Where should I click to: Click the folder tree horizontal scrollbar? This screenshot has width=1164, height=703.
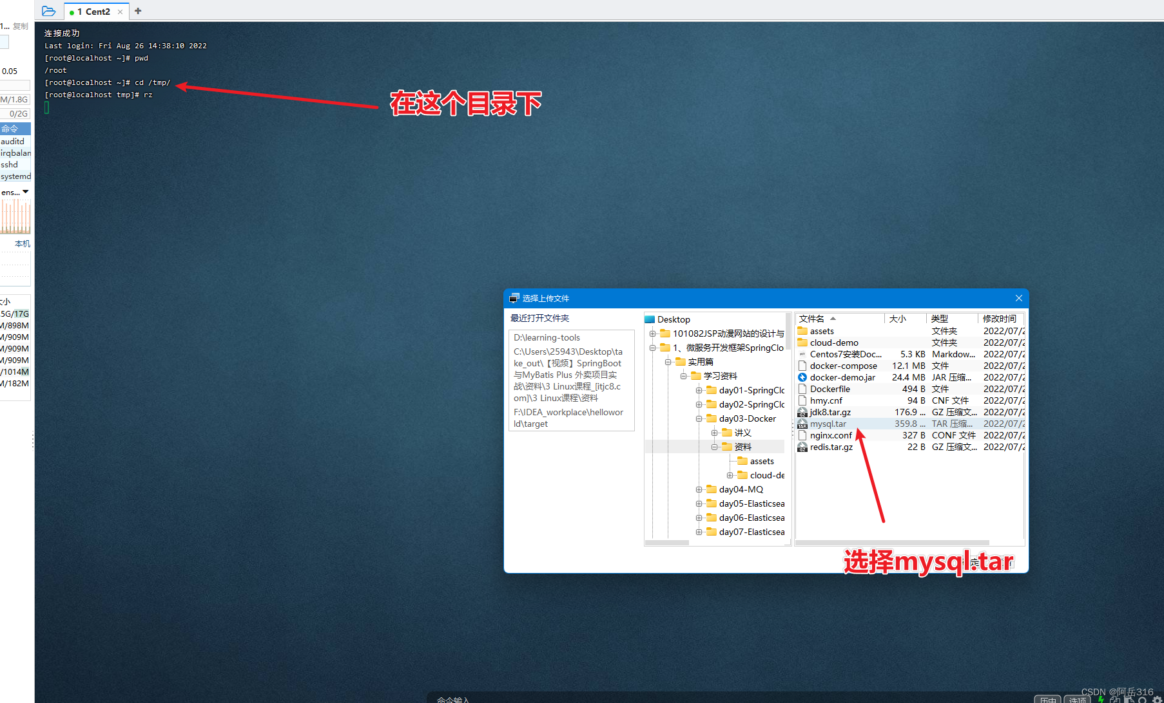click(667, 543)
